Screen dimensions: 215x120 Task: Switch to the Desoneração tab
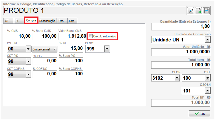(x=47, y=21)
